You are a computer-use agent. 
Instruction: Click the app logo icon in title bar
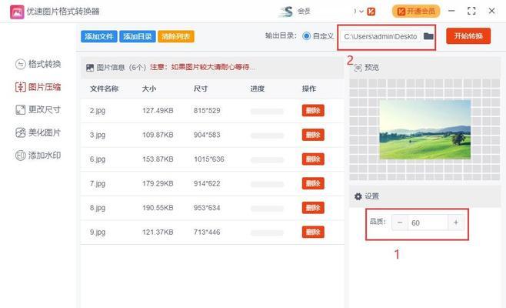pyautogui.click(x=17, y=12)
